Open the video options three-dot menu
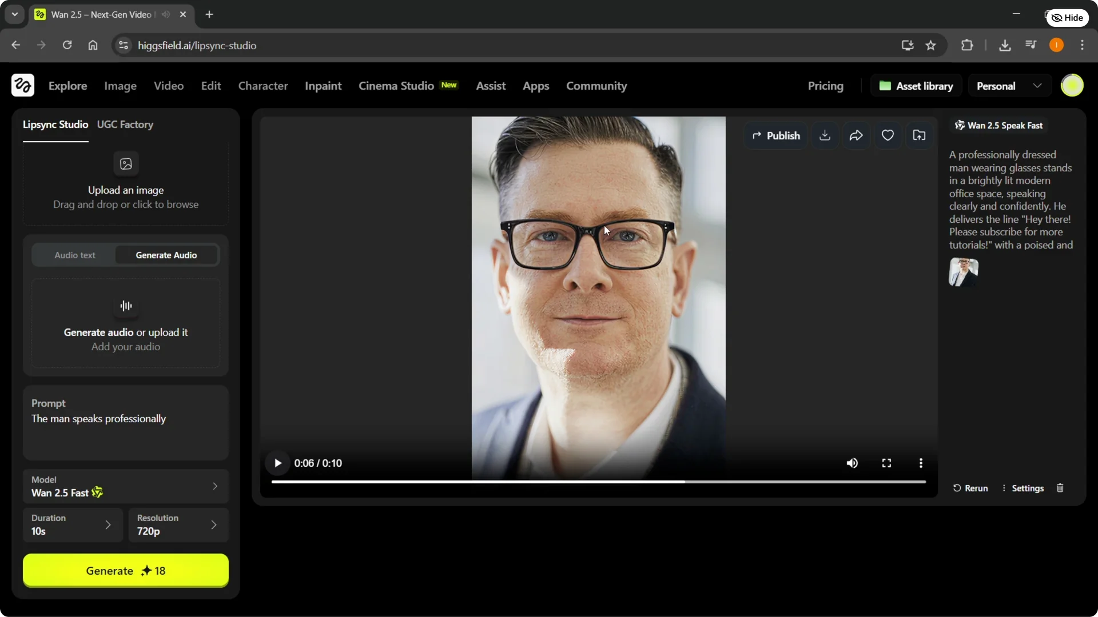 coord(921,463)
